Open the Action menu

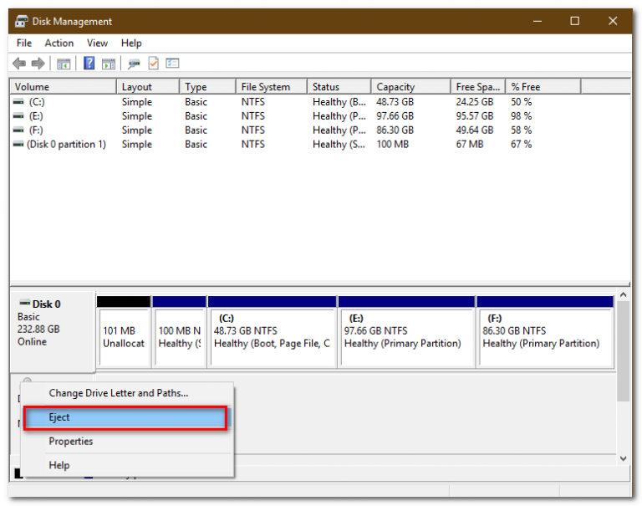click(59, 43)
